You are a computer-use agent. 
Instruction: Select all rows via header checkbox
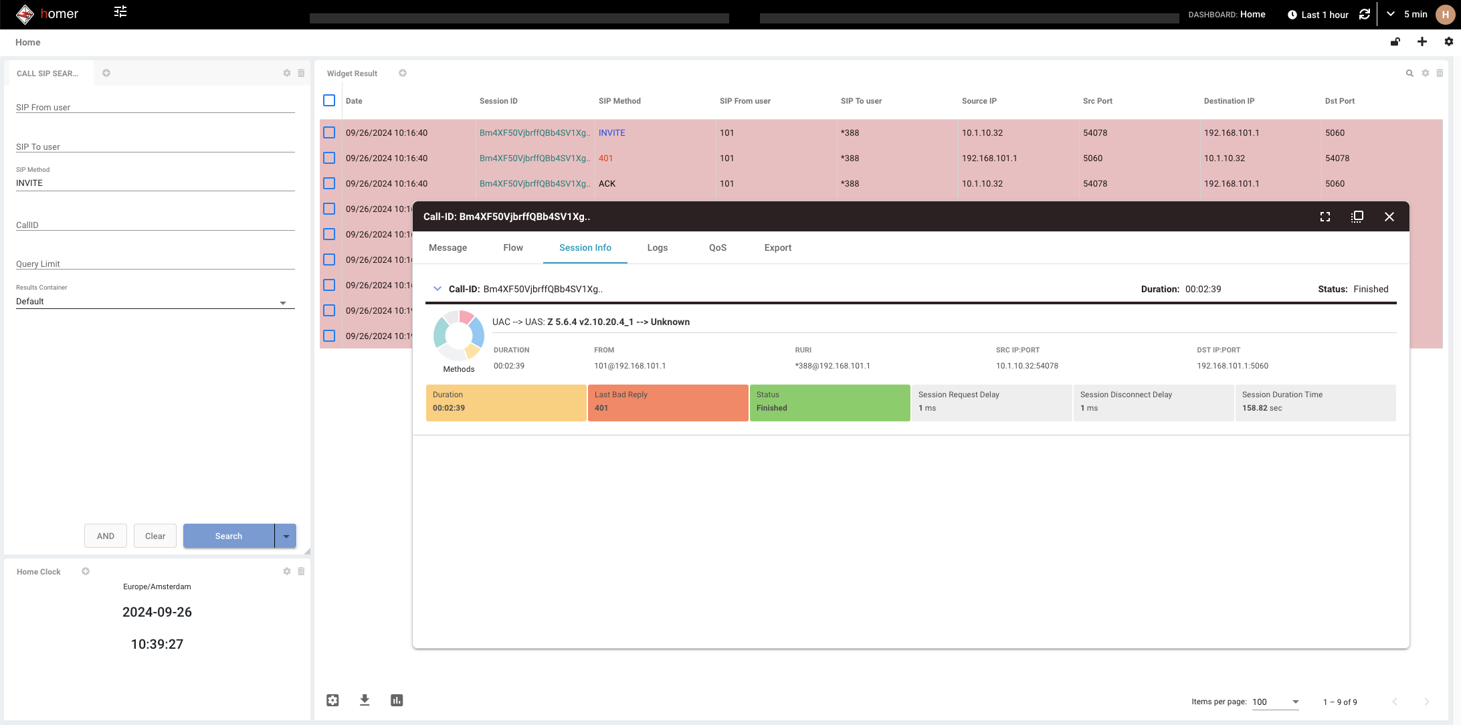(x=329, y=100)
